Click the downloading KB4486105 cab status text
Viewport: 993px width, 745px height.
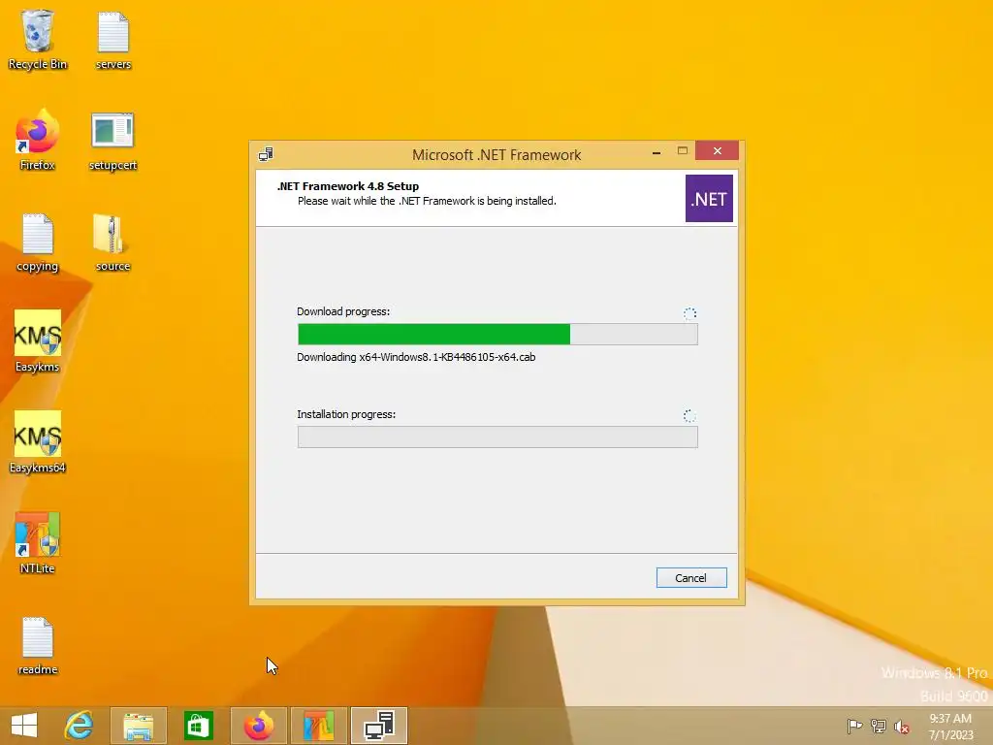click(416, 357)
